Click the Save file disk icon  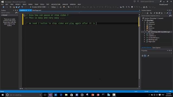(16, 7)
